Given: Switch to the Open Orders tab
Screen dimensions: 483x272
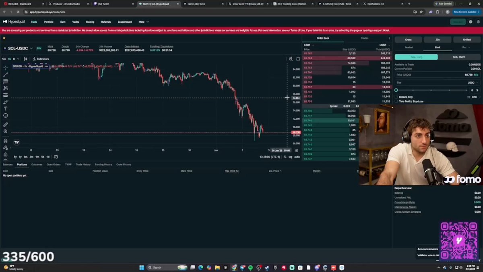Looking at the screenshot, I should point(54,164).
